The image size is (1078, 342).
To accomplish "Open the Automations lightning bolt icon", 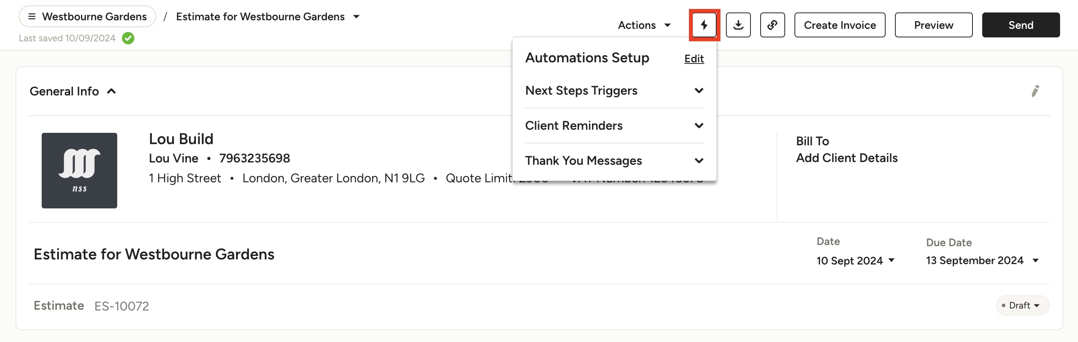I will pos(704,25).
